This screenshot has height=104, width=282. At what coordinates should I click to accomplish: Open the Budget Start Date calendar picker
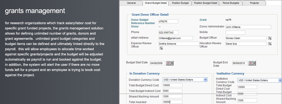click(170, 63)
